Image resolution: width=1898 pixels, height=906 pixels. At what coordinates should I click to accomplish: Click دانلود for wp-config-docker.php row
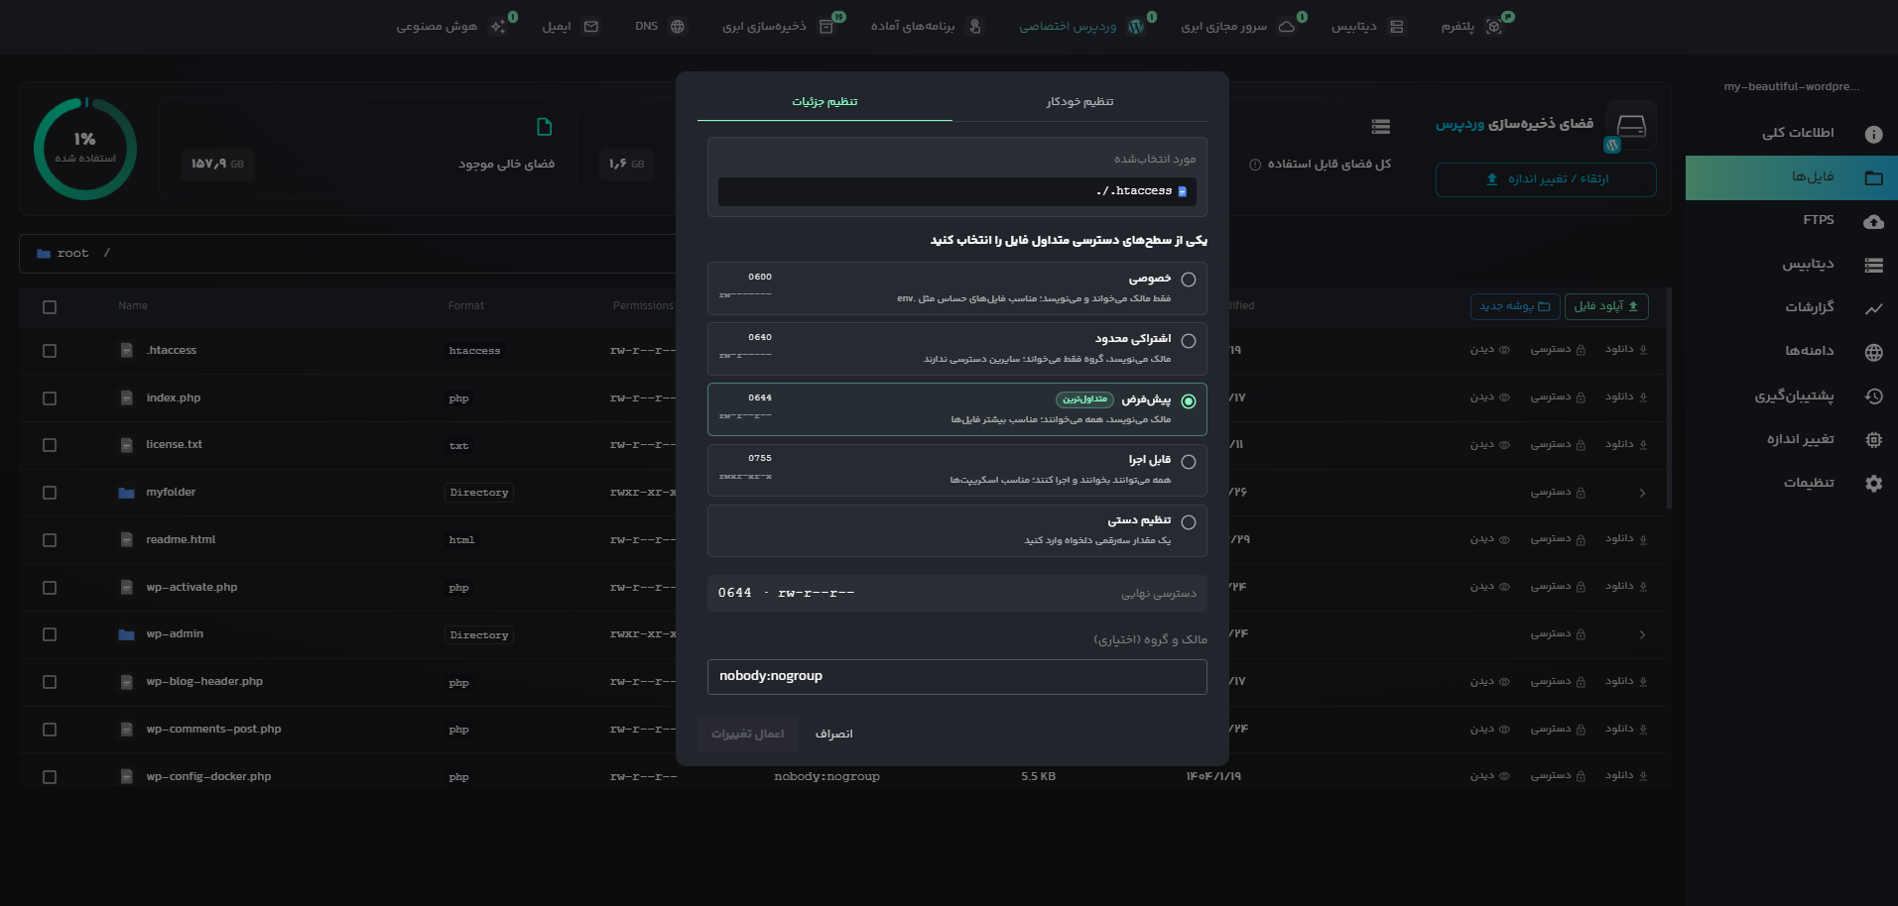[x=1626, y=776]
